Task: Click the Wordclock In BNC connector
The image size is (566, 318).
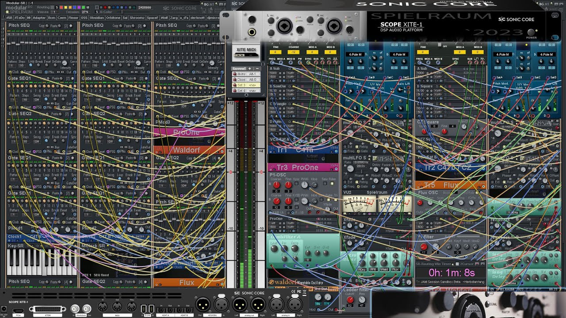Action: click(x=76, y=309)
